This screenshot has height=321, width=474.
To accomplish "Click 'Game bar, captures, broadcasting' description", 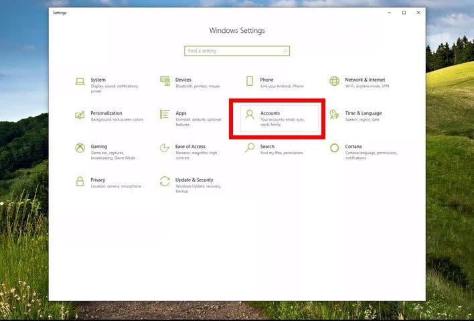I will 113,155.
